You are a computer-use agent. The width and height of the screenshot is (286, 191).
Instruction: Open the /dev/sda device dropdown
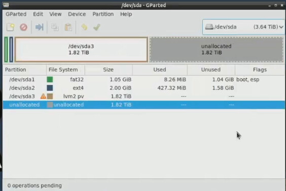tap(244, 27)
